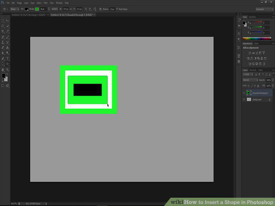The height and width of the screenshot is (206, 275).
Task: Open the layer Fill dropdown arrow
Action: click(273, 86)
